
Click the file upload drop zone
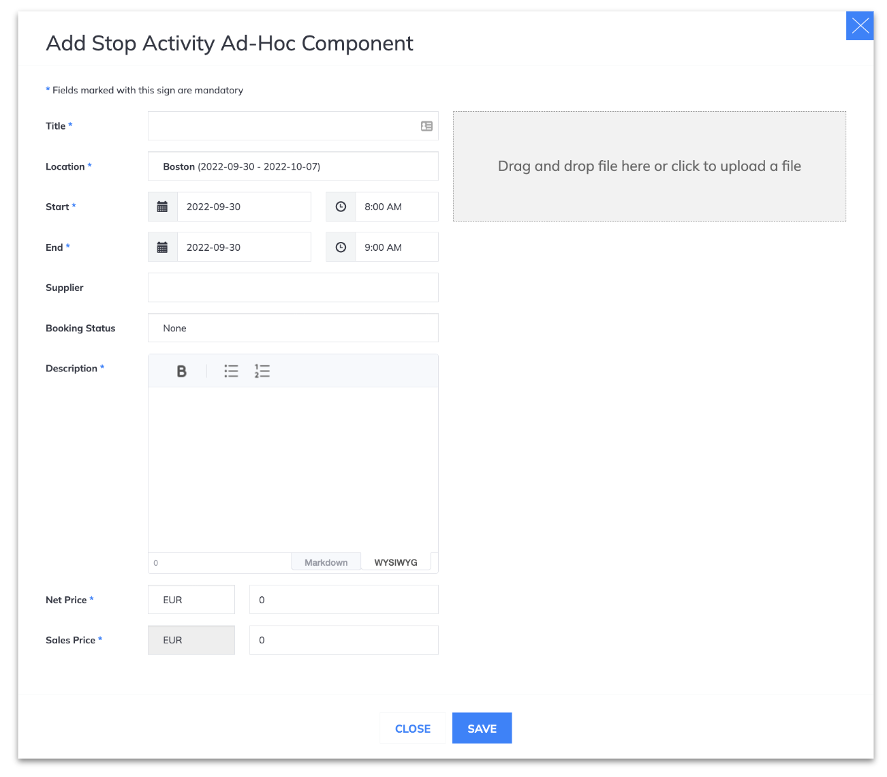click(649, 166)
